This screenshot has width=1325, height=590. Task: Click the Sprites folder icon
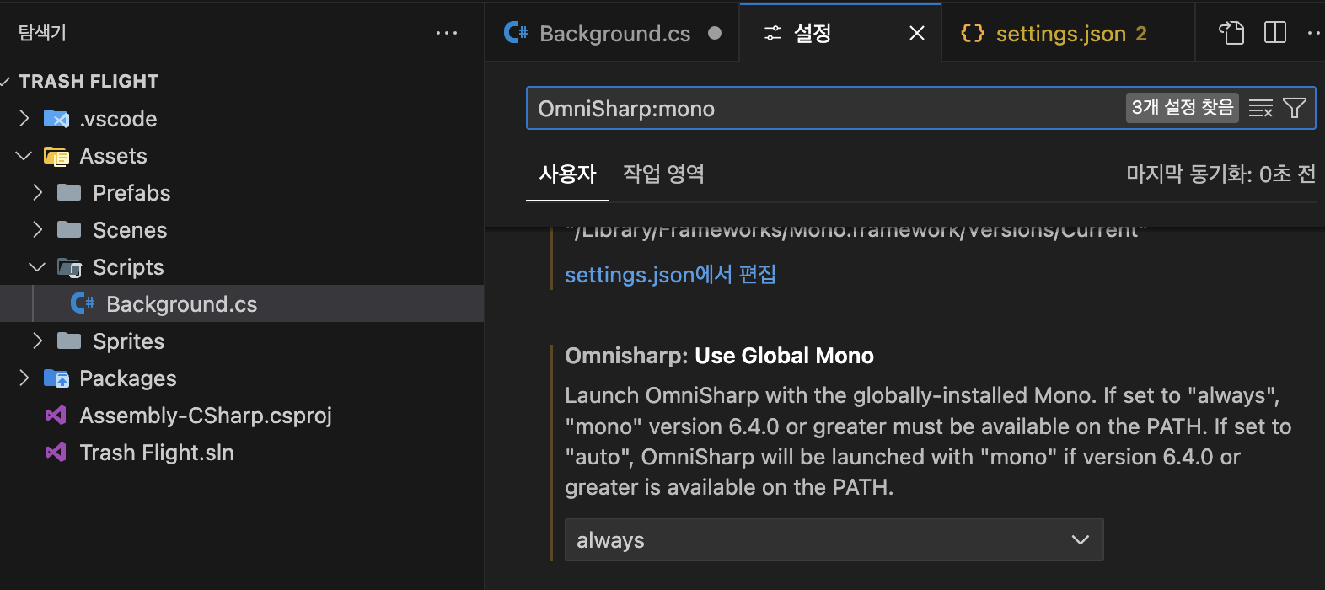(x=69, y=341)
